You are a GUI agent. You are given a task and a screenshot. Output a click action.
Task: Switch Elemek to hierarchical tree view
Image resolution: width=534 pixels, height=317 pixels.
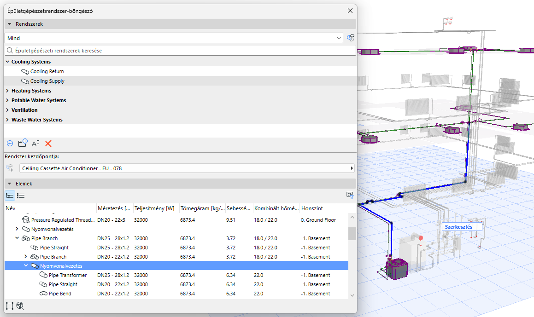[x=10, y=196]
